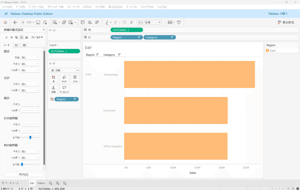Click the clear sheet icon
The image size is (300, 190).
(71, 22)
